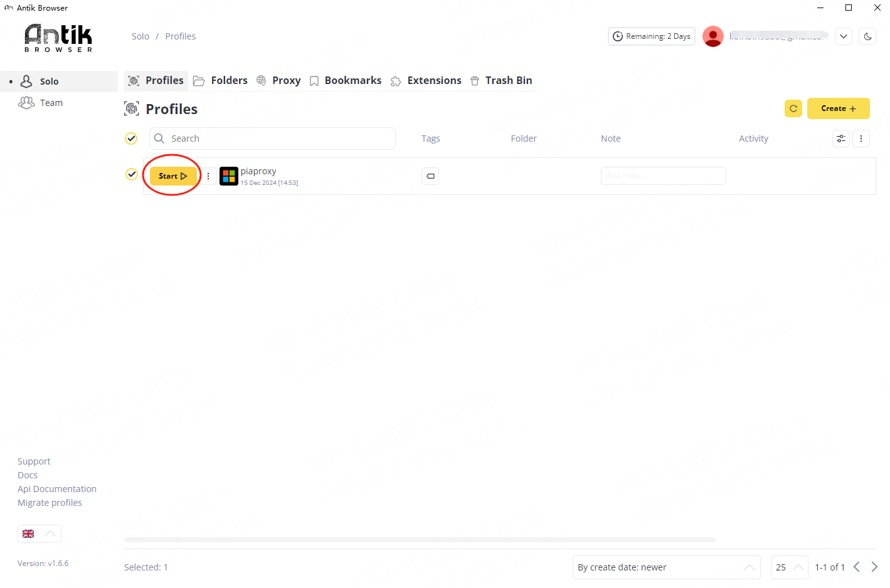
Task: Open the header three-dots options menu
Action: coord(861,139)
